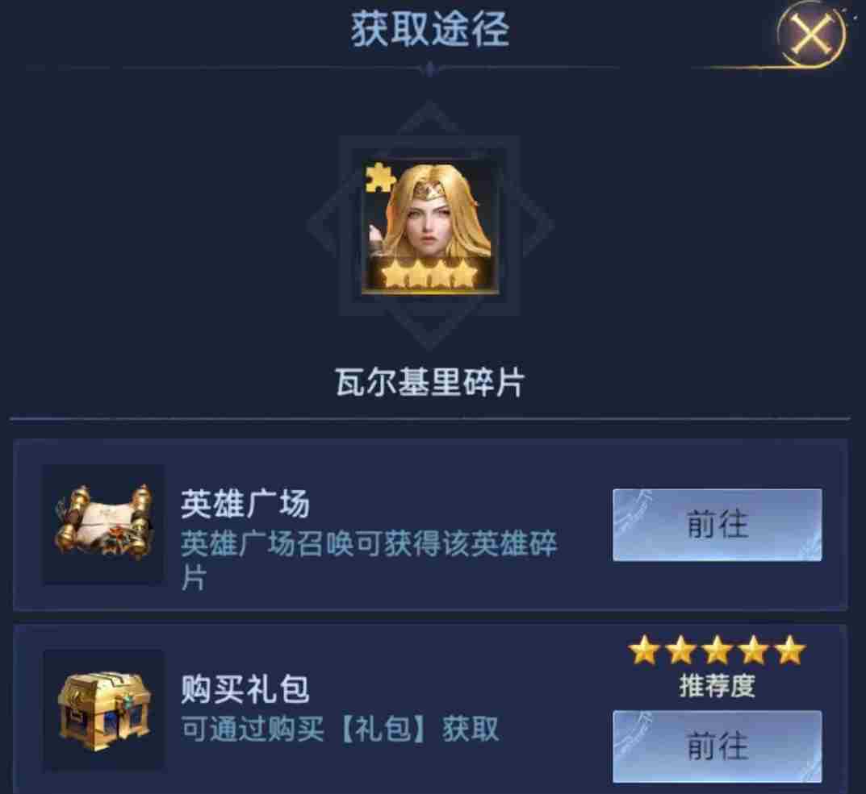Tap the Valkyrie hero fragment portrait
The width and height of the screenshot is (866, 794).
pyautogui.click(x=430, y=228)
